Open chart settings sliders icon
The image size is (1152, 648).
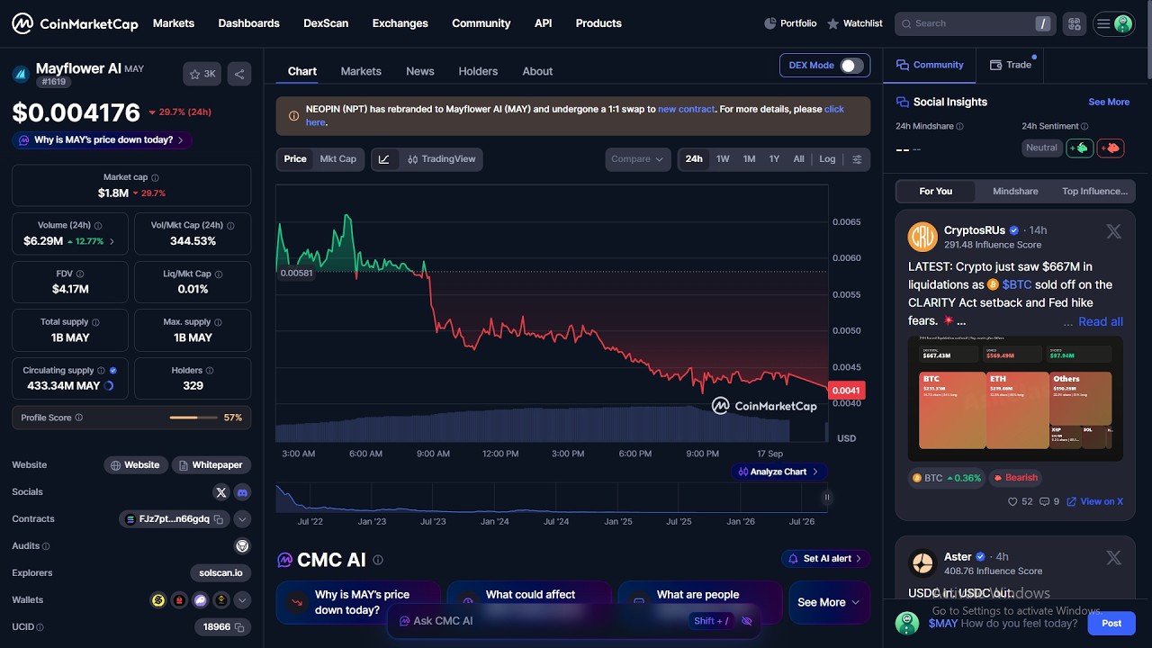pyautogui.click(x=857, y=159)
